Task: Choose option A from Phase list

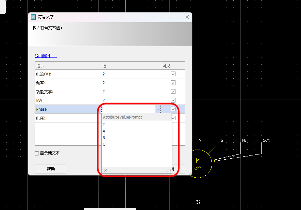Action: [x=104, y=131]
